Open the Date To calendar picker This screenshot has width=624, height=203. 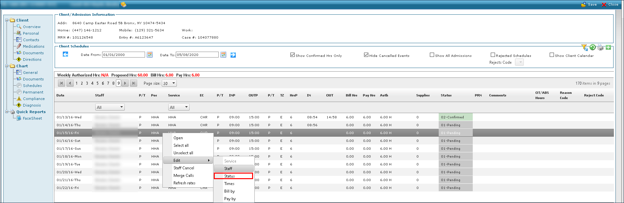click(x=223, y=55)
